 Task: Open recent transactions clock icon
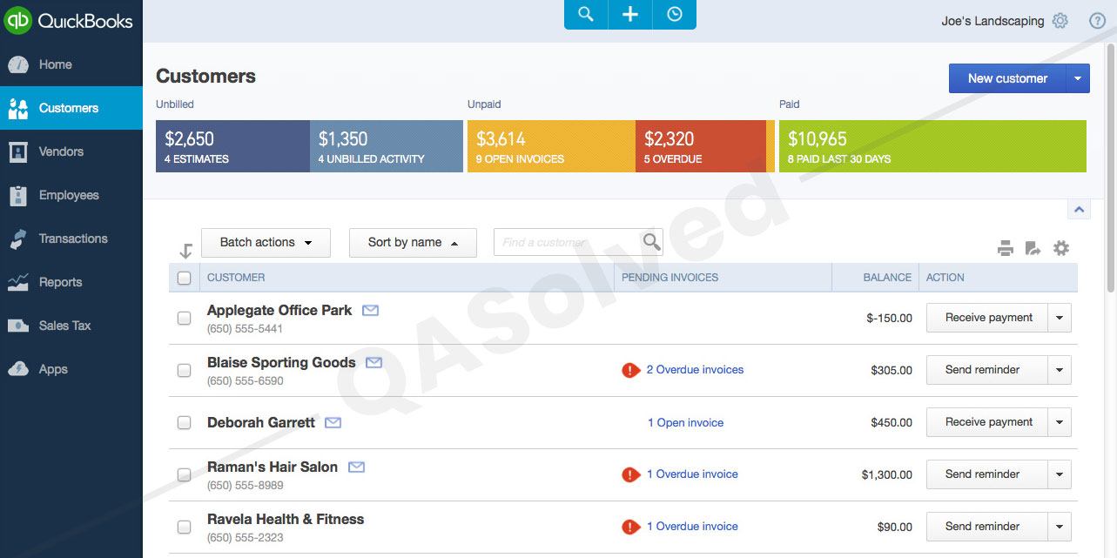pyautogui.click(x=675, y=15)
